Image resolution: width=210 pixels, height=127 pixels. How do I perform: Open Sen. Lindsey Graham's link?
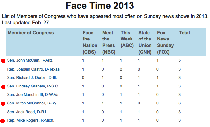33,86
